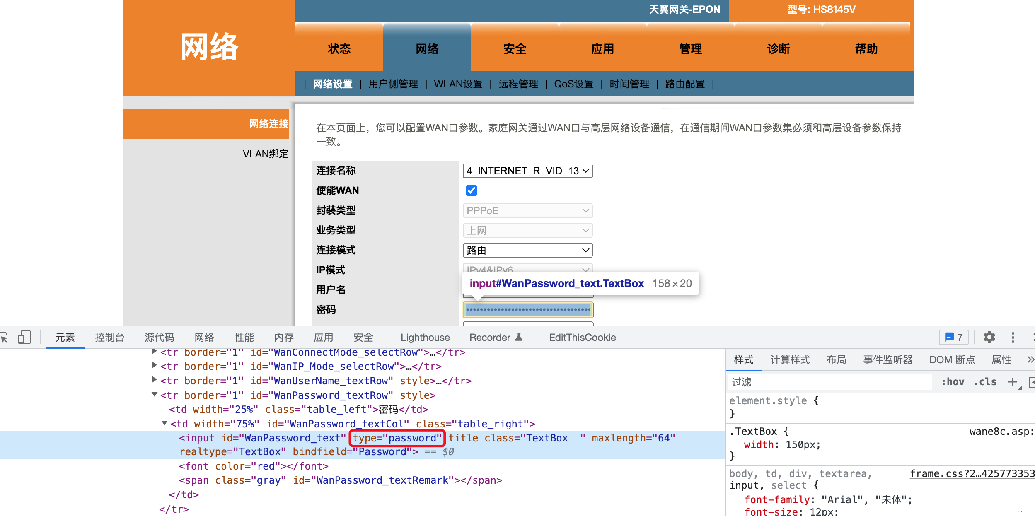This screenshot has width=1035, height=516.
Task: Go to QoS设置 submenu link
Action: pos(574,84)
